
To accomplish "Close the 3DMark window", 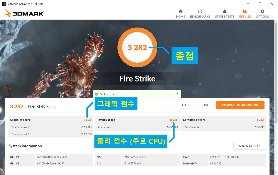I will coord(271,4).
